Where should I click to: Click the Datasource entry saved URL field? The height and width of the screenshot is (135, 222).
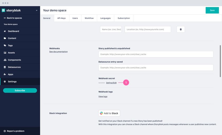coord(156,68)
